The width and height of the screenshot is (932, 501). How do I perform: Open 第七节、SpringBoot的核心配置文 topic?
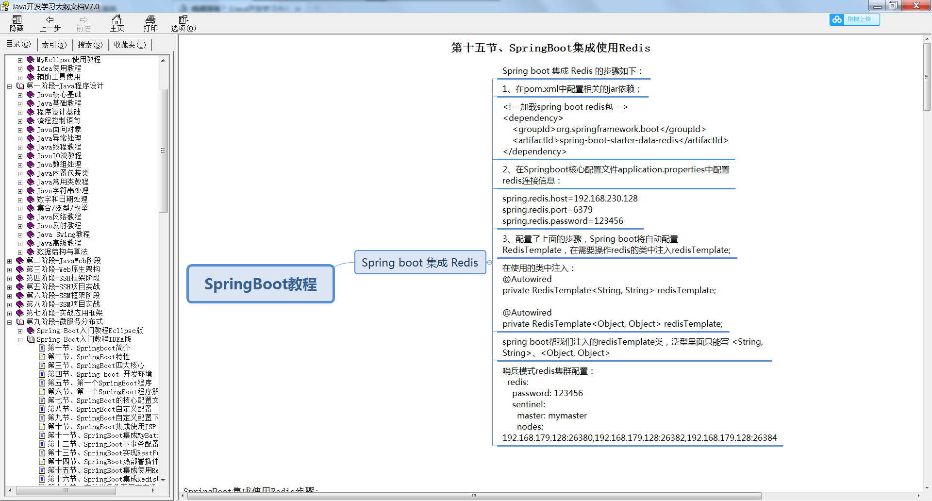pyautogui.click(x=103, y=401)
